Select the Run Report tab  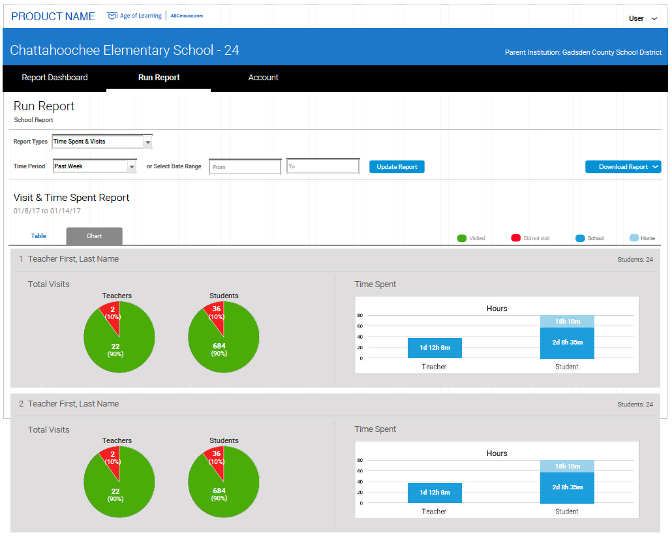159,78
